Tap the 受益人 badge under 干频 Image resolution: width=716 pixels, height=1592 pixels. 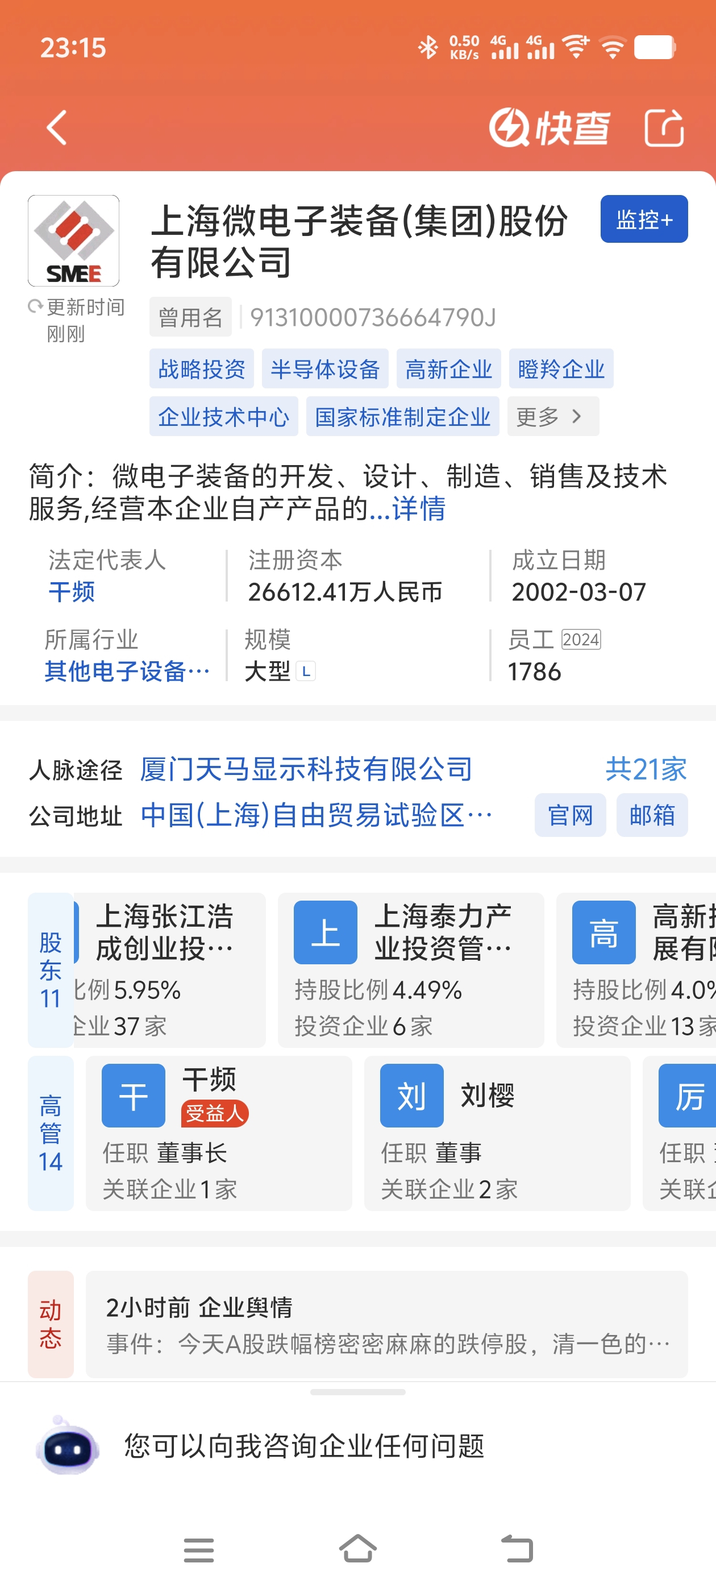[x=214, y=1114]
